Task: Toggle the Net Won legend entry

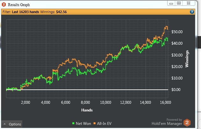Action: (x=82, y=124)
